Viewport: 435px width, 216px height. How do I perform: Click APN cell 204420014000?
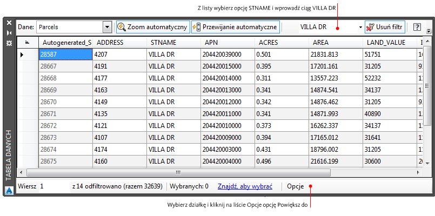pyautogui.click(x=227, y=78)
